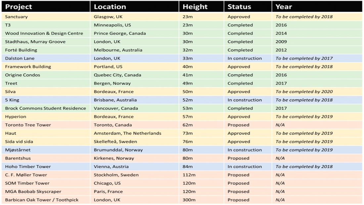This screenshot has width=364, height=205.
Task: Click the Year column header
Action: click(x=284, y=7)
